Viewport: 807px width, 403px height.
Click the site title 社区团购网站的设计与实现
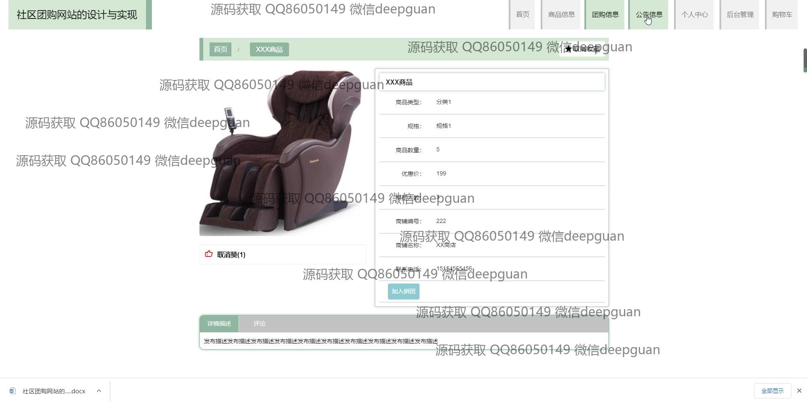coord(77,15)
